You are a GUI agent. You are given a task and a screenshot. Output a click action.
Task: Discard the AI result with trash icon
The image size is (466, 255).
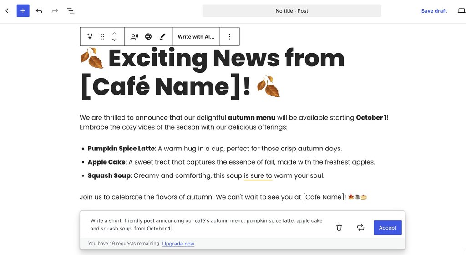339,228
